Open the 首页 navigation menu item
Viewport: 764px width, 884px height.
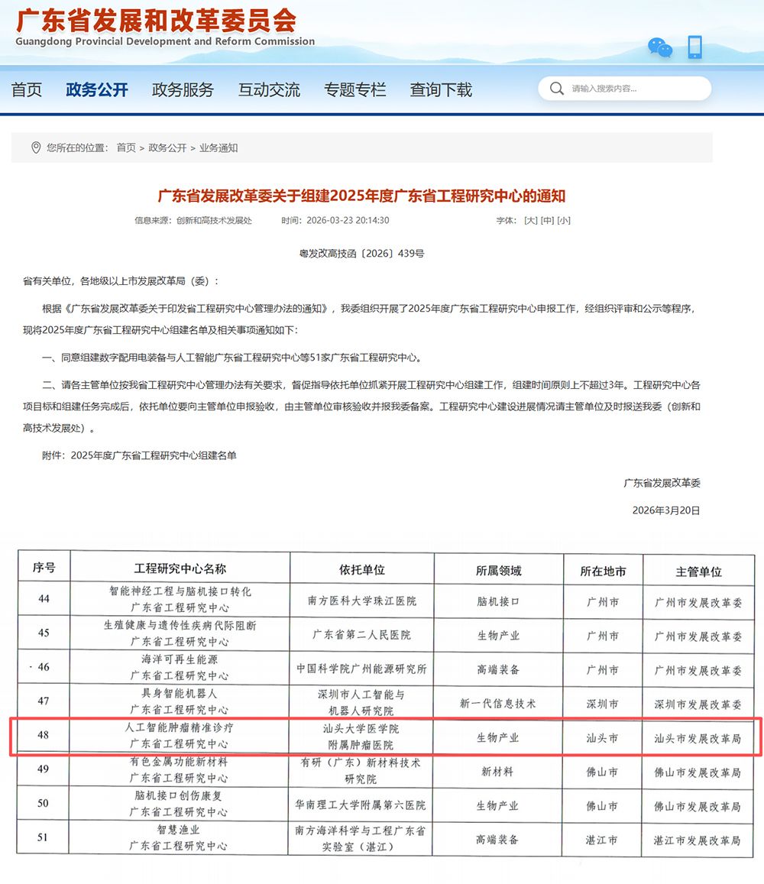click(x=27, y=89)
